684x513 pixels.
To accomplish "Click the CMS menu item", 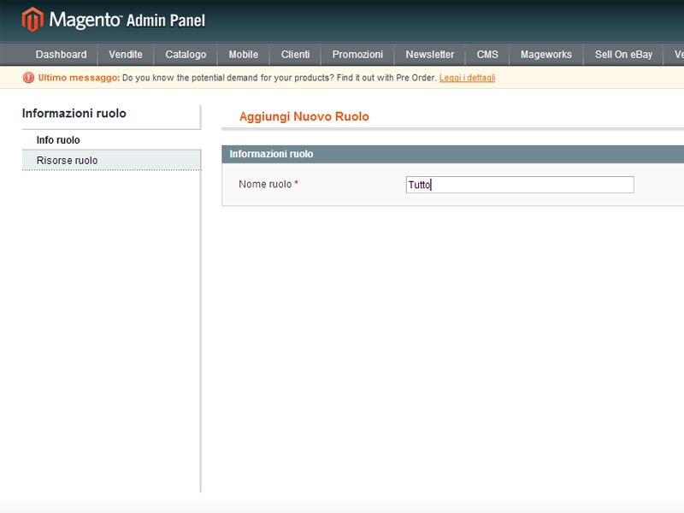I will tap(487, 55).
